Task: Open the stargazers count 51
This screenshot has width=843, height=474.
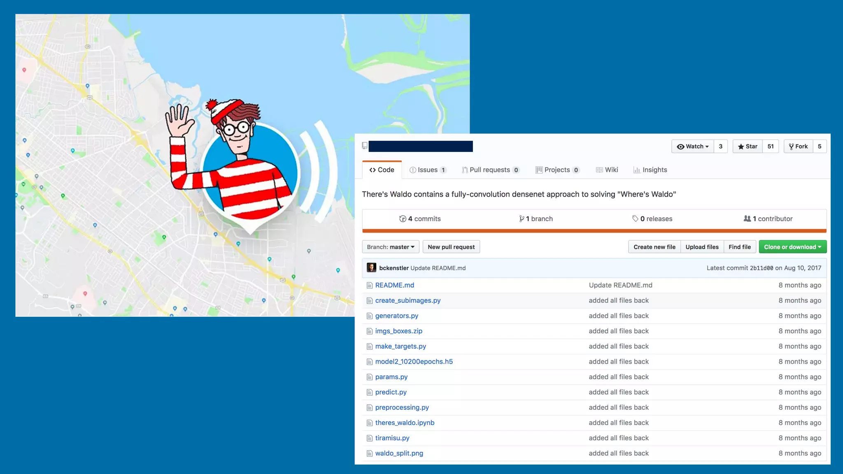Action: point(771,146)
